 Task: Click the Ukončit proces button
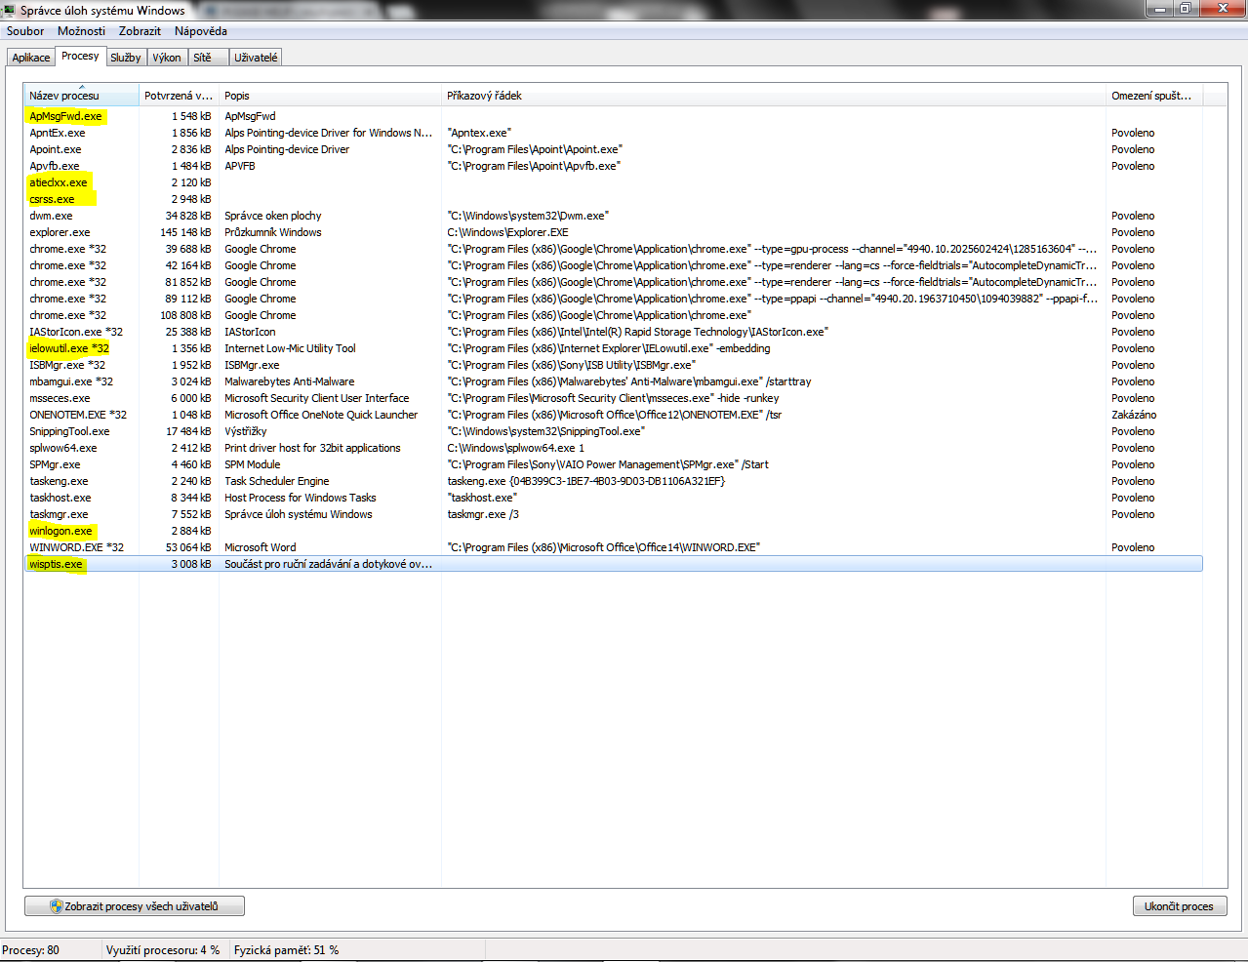click(x=1179, y=906)
